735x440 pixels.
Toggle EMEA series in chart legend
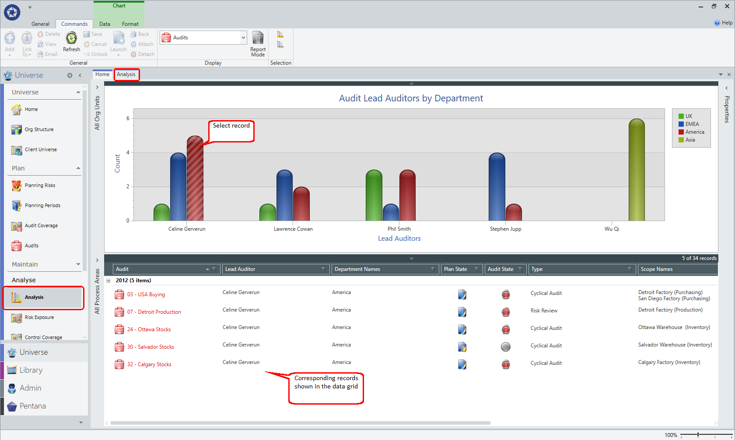click(x=689, y=124)
